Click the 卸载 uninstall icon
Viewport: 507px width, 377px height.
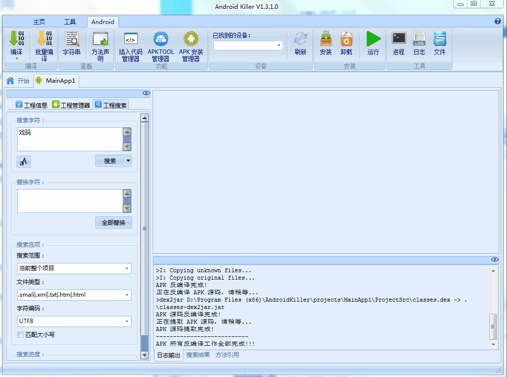click(x=346, y=43)
